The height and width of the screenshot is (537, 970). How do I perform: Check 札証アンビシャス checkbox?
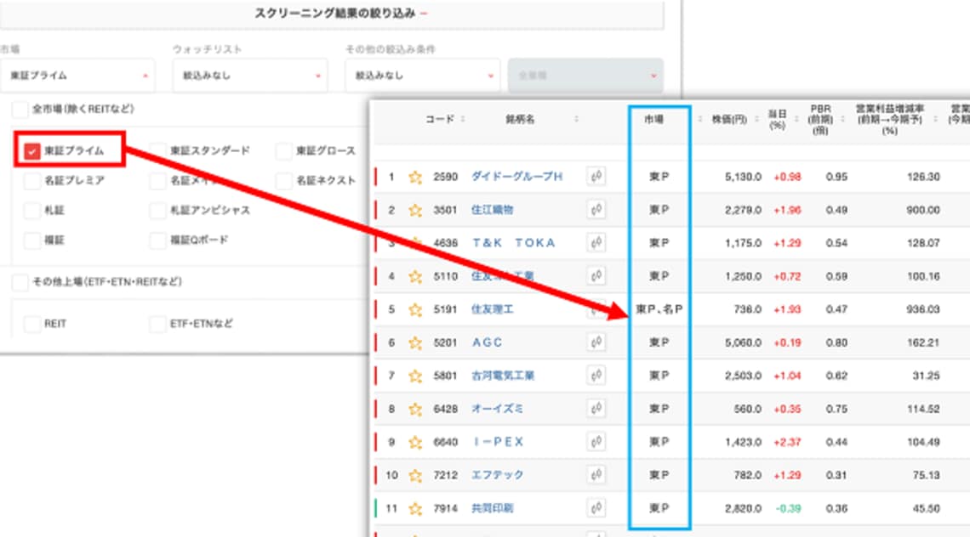click(x=158, y=210)
